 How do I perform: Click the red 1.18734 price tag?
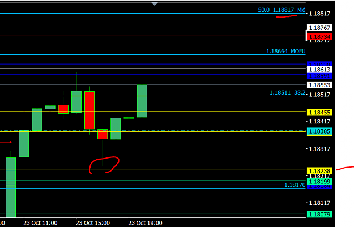point(319,37)
